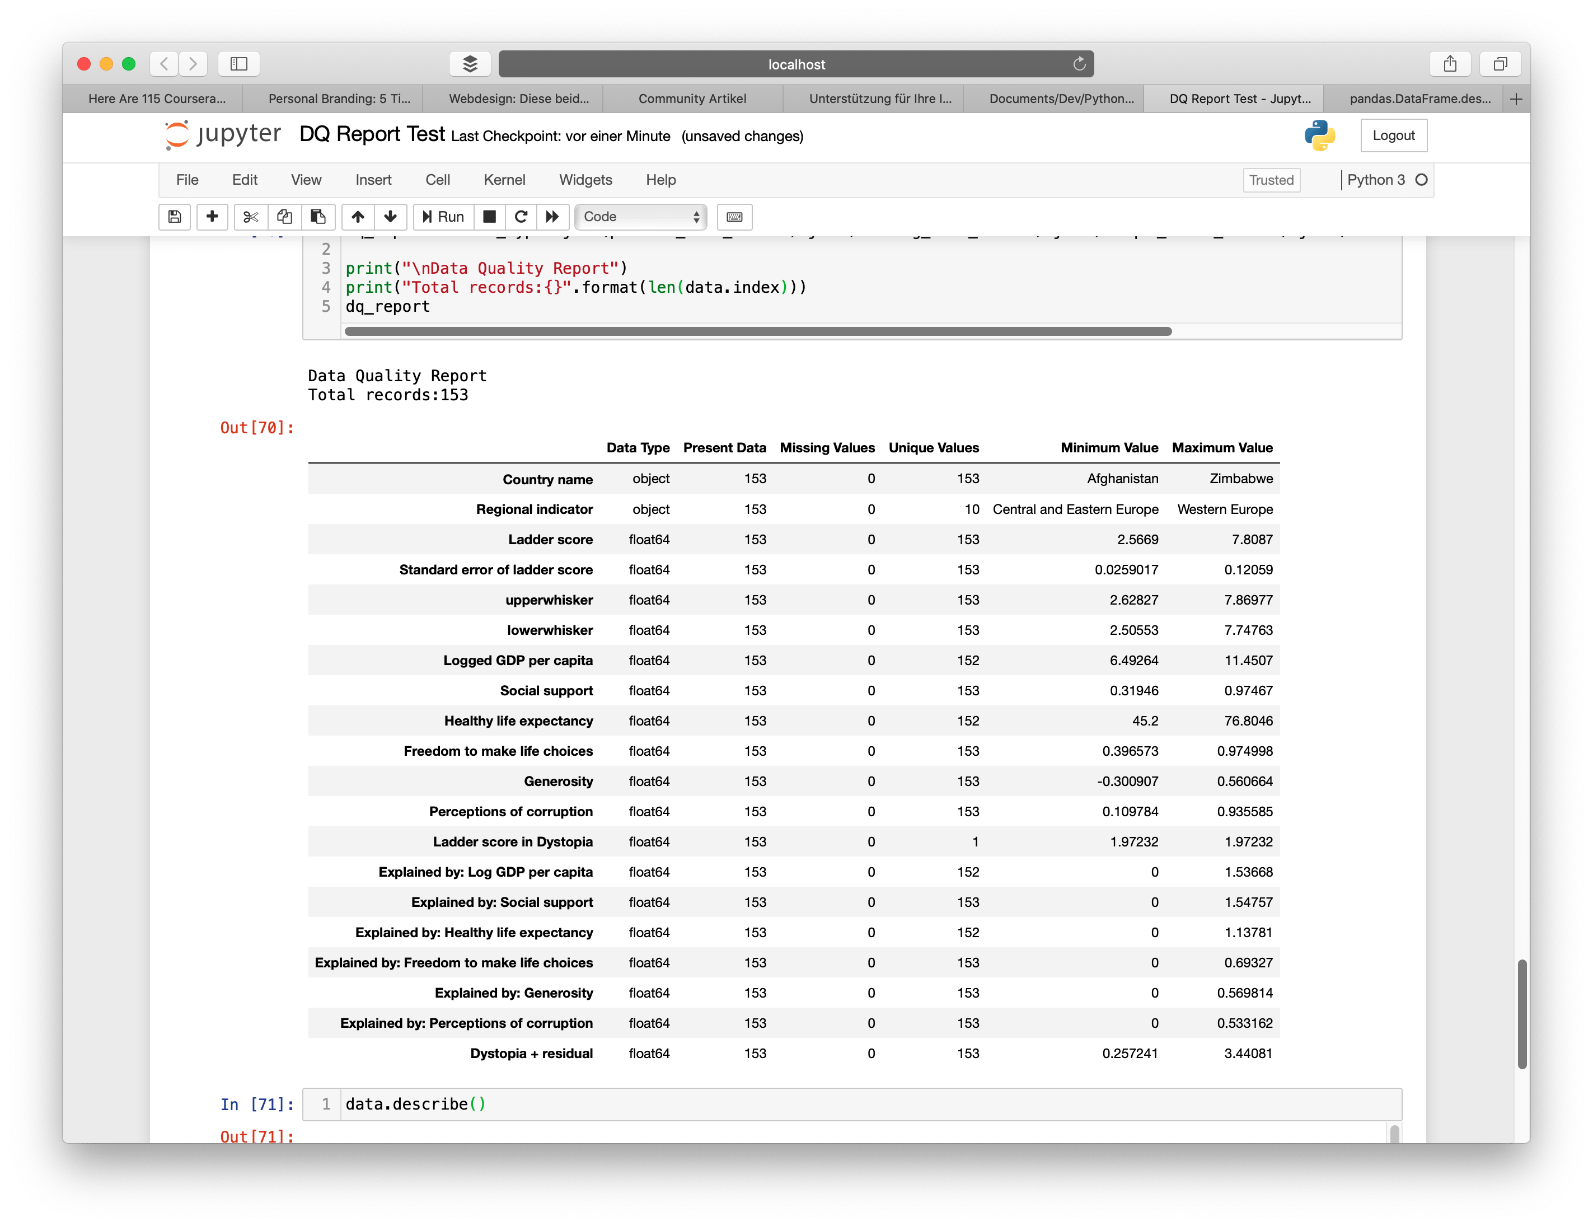Open the Kernel menu
Screen dimensions: 1593x1226
point(505,179)
